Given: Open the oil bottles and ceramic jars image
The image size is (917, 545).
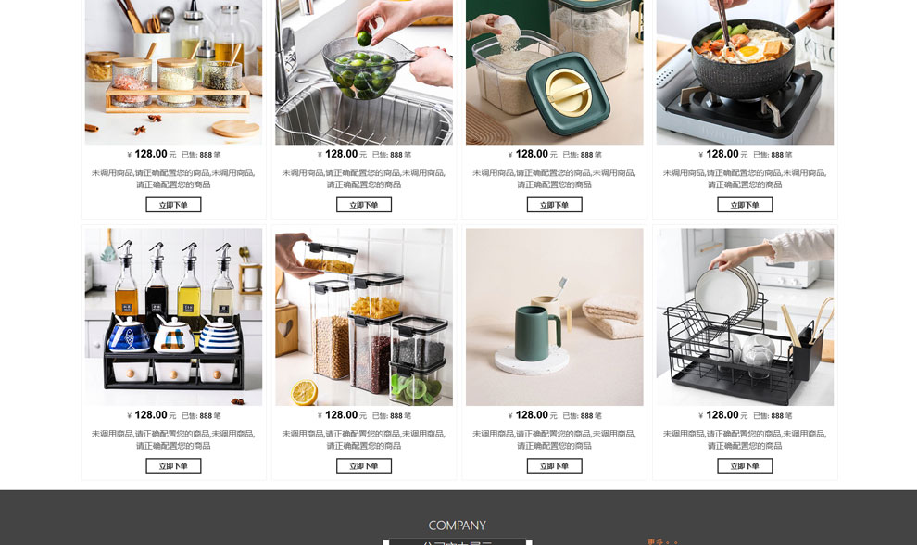Looking at the screenshot, I should tap(173, 317).
